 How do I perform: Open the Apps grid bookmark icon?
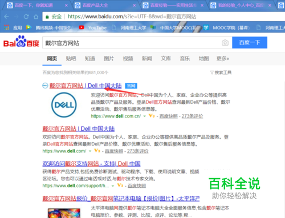(6, 27)
